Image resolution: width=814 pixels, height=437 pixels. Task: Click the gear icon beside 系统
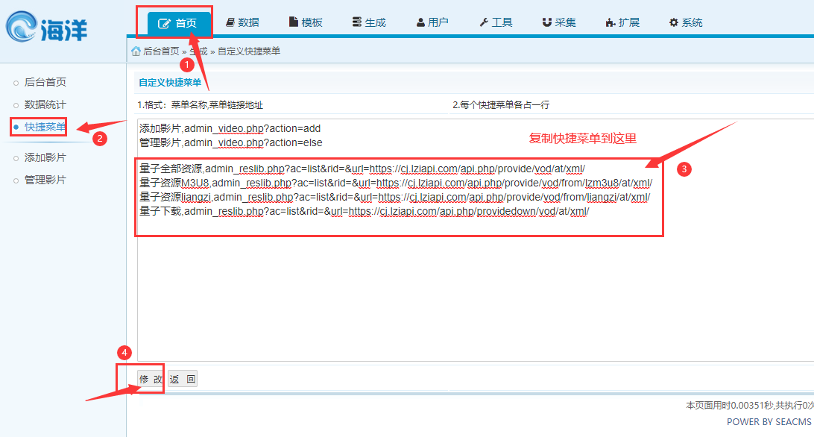(x=674, y=22)
